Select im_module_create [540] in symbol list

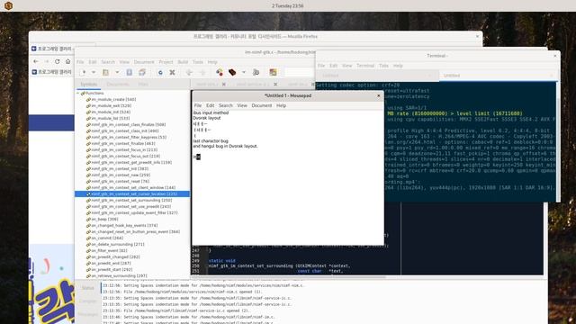pyautogui.click(x=113, y=100)
